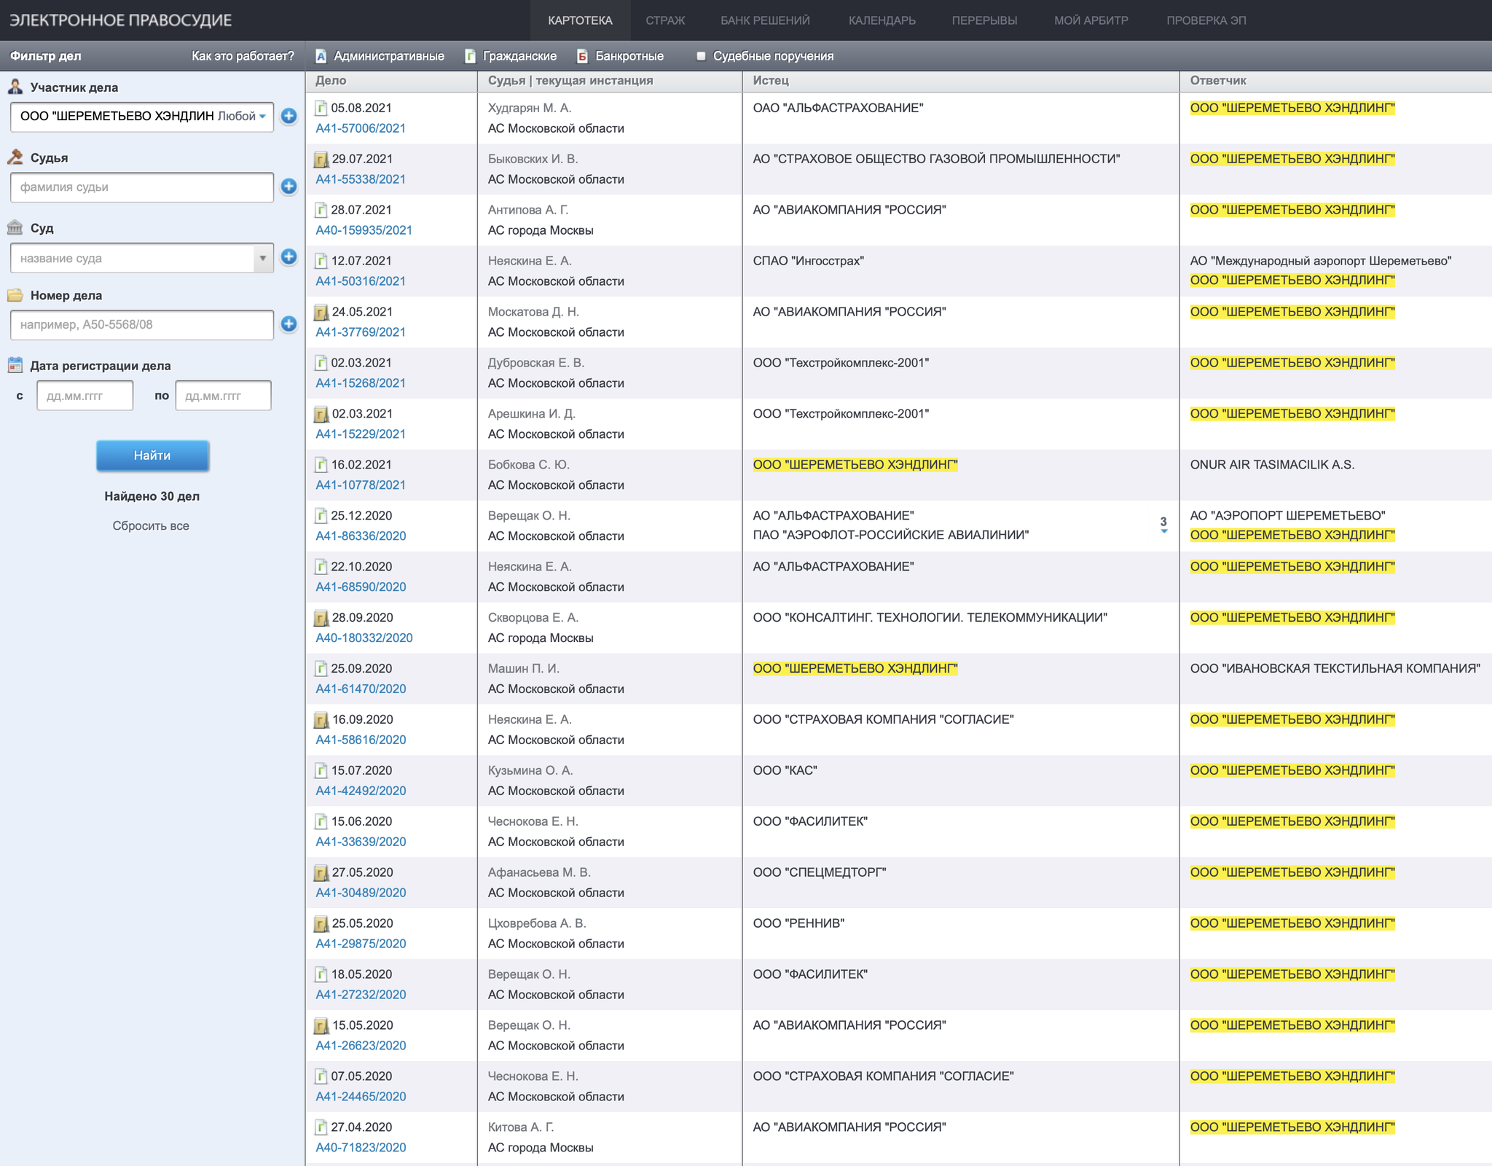Image resolution: width=1492 pixels, height=1166 pixels.
Task: Click the case icon beside 27.05.2020
Action: pyautogui.click(x=321, y=873)
